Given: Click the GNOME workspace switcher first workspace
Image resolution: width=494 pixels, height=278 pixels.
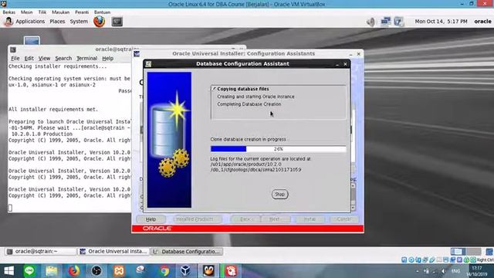Looking at the screenshot, I should 458,252.
